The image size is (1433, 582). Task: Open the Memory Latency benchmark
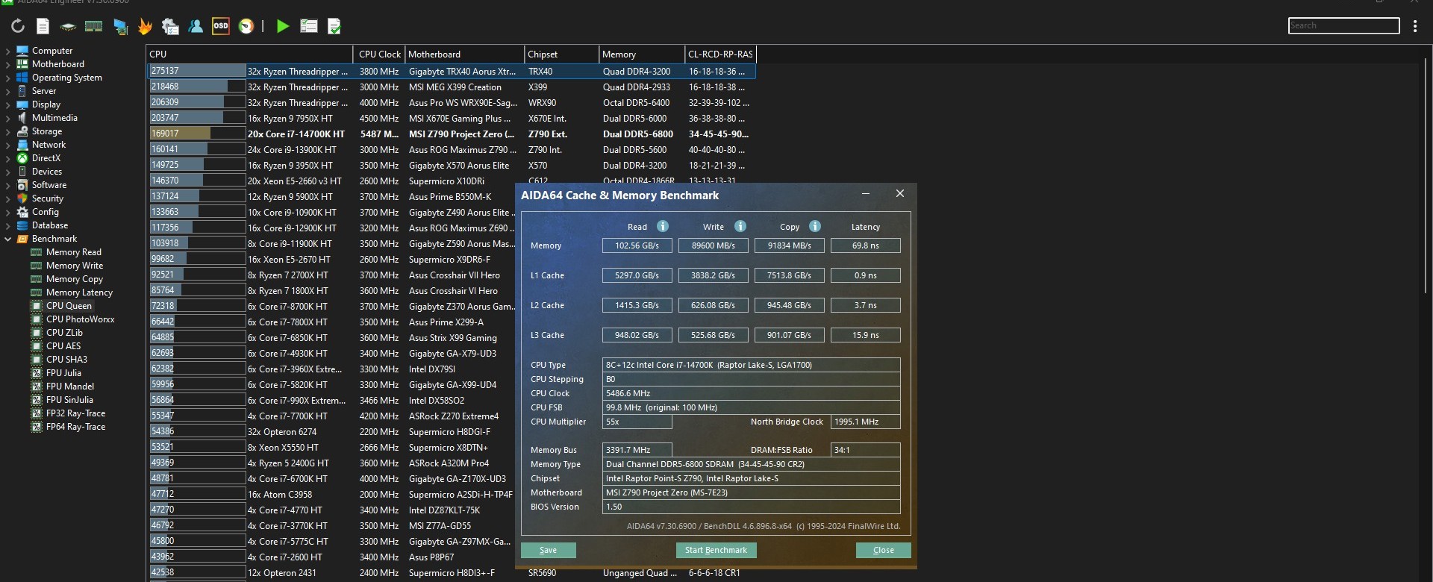[x=79, y=292]
